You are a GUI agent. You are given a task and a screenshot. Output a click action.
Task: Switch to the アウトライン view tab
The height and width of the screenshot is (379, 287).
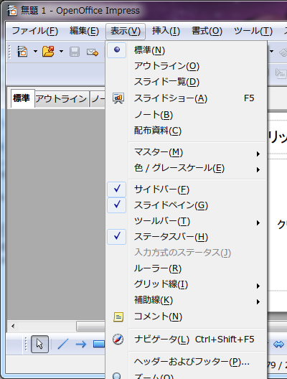(61, 99)
